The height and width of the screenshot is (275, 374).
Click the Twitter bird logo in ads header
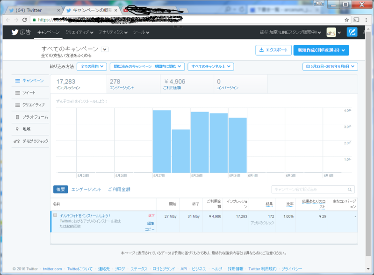(15, 32)
